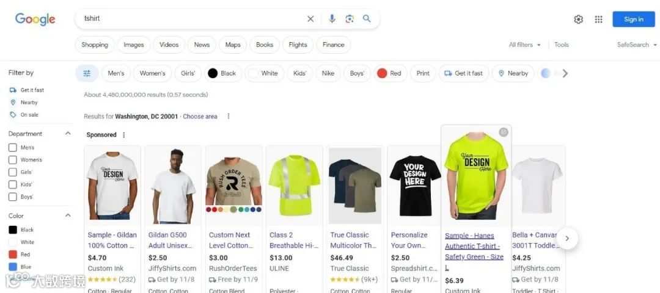Image resolution: width=660 pixels, height=293 pixels.
Task: Switch to the Finance tab
Action: click(334, 45)
